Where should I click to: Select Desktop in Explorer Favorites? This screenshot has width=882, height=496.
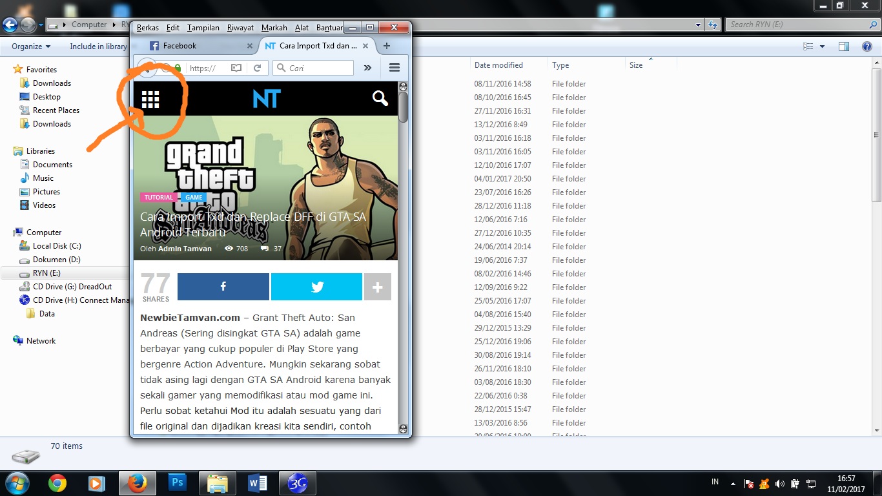[x=46, y=97]
